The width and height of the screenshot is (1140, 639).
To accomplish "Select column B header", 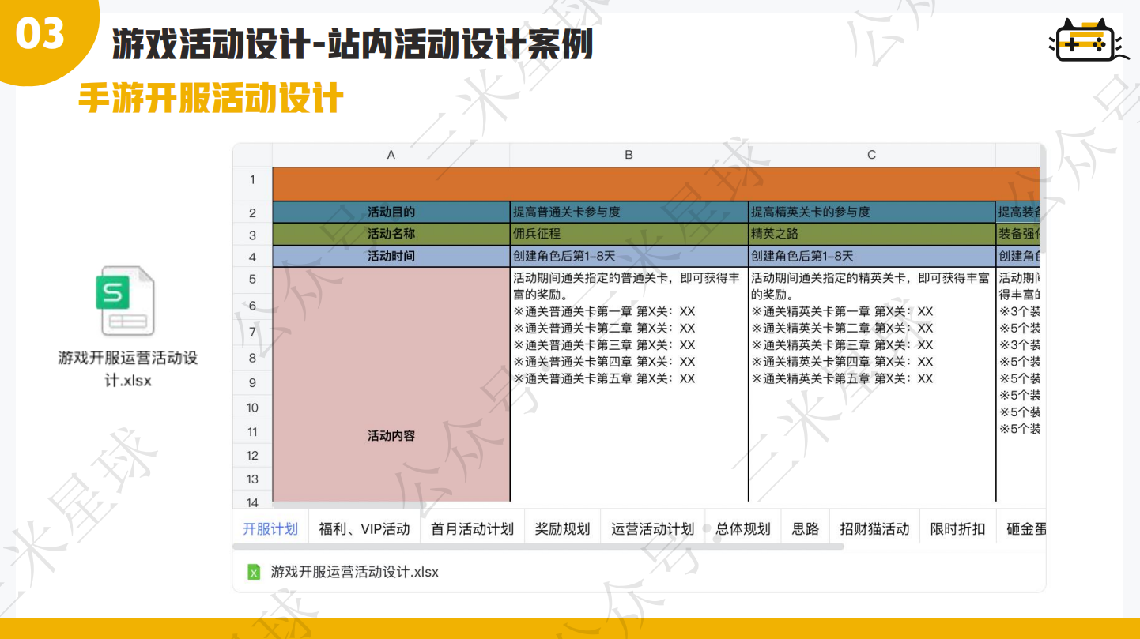I will 629,155.
